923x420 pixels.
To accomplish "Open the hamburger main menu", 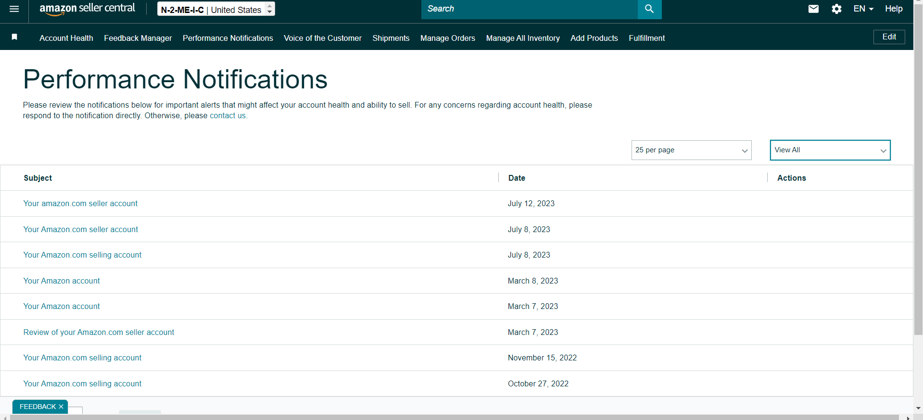I will click(14, 9).
